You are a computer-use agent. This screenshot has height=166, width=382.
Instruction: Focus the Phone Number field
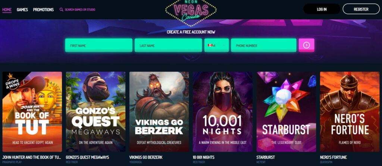[x=264, y=45]
